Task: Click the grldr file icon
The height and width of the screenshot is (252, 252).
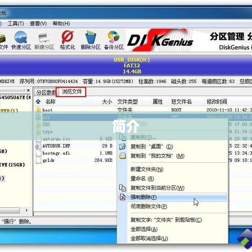Action: pyautogui.click(x=38, y=160)
